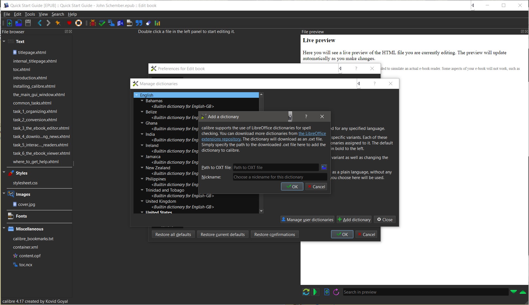
Task: Open the View menu
Action: (x=43, y=14)
